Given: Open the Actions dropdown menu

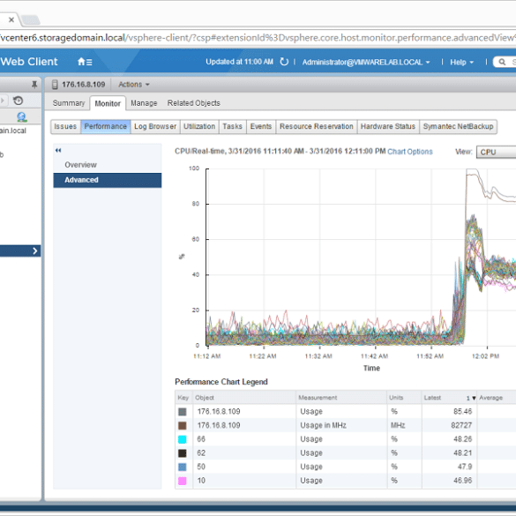Looking at the screenshot, I should 134,85.
